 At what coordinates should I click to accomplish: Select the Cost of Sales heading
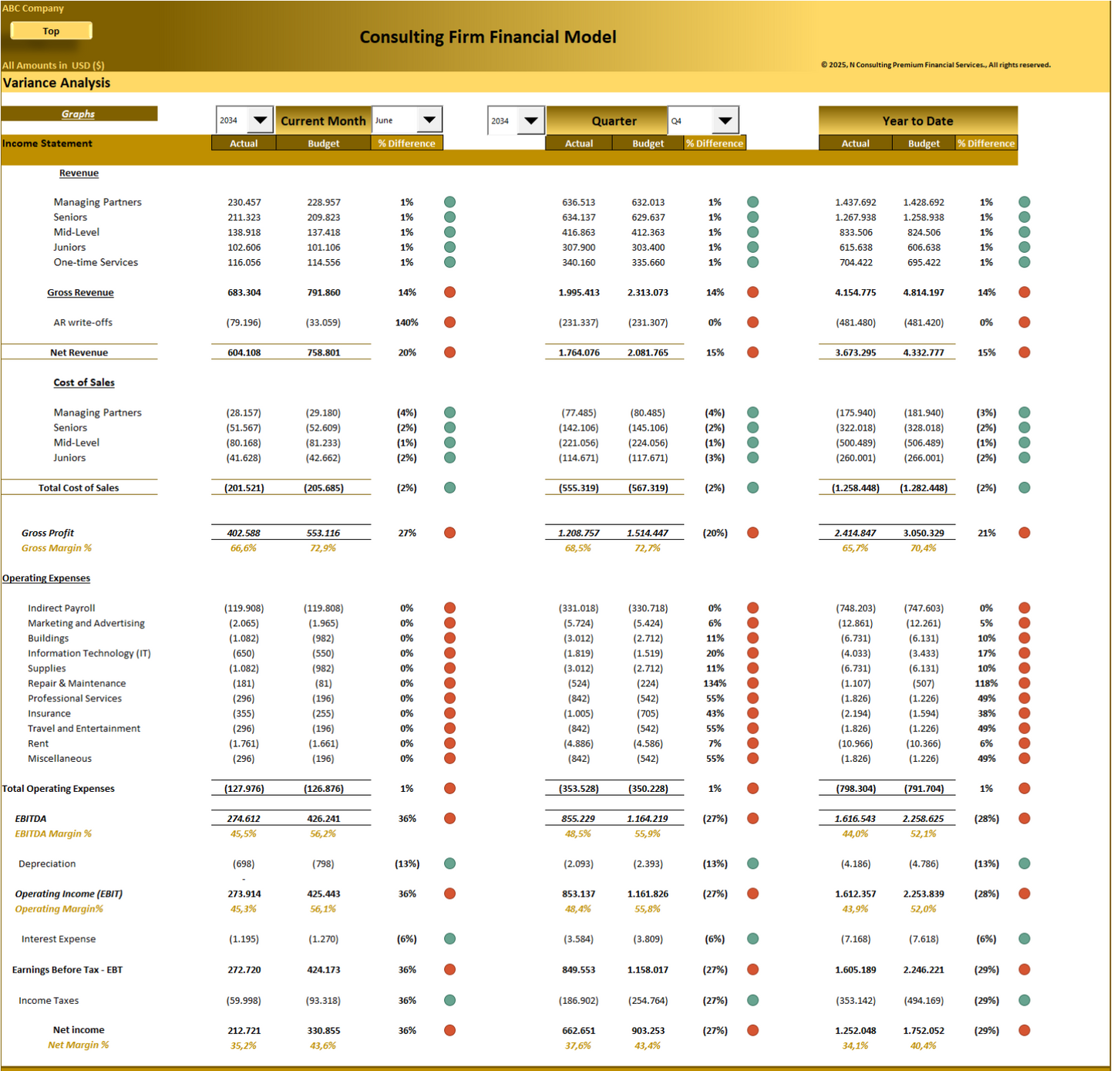pyautogui.click(x=84, y=382)
